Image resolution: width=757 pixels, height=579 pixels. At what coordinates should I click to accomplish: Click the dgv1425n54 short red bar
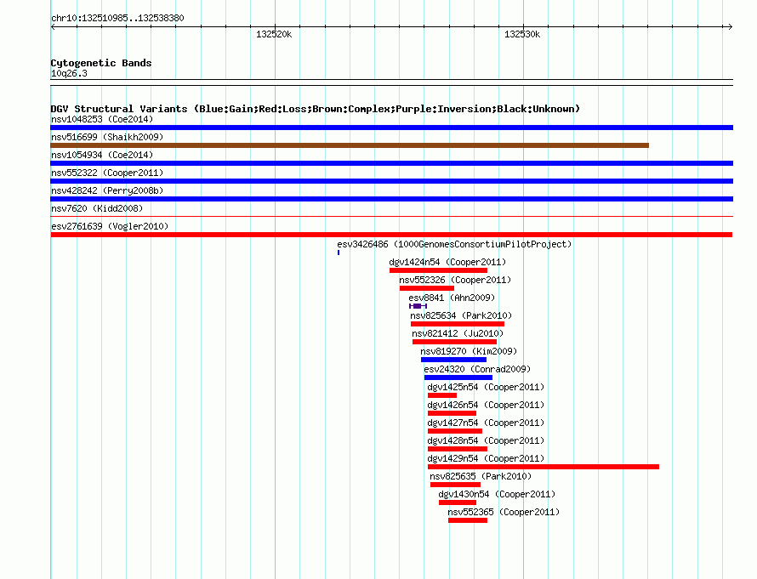[442, 395]
